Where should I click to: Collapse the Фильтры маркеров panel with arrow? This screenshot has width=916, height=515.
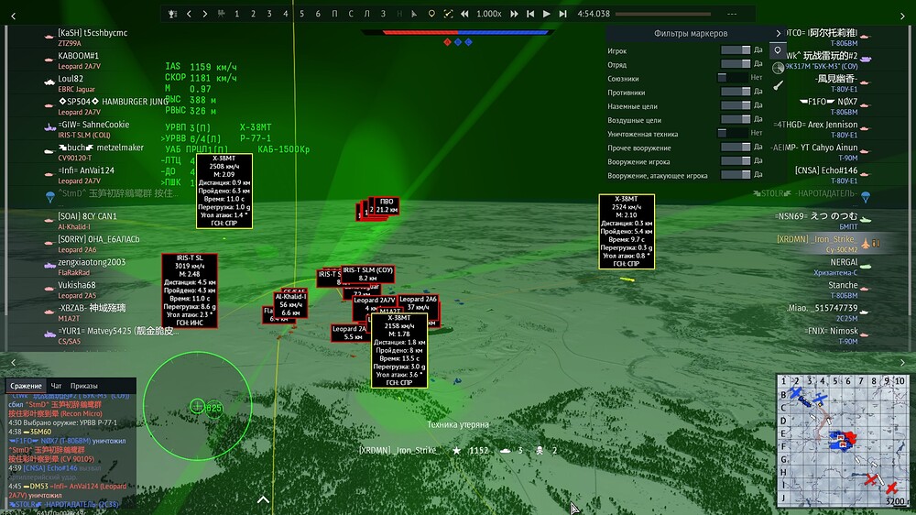point(778,33)
